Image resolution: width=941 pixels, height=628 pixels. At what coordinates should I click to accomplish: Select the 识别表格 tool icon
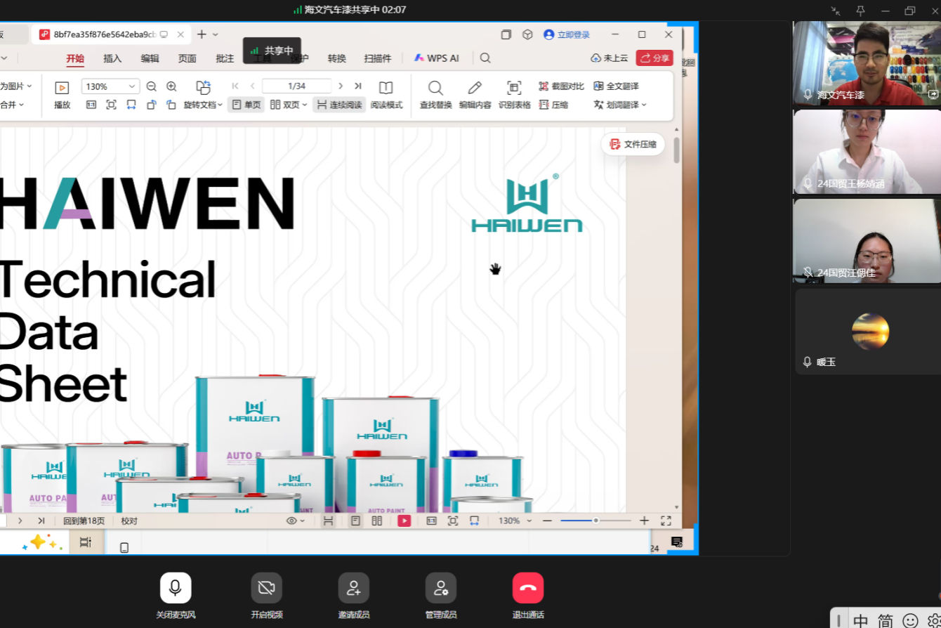514,88
